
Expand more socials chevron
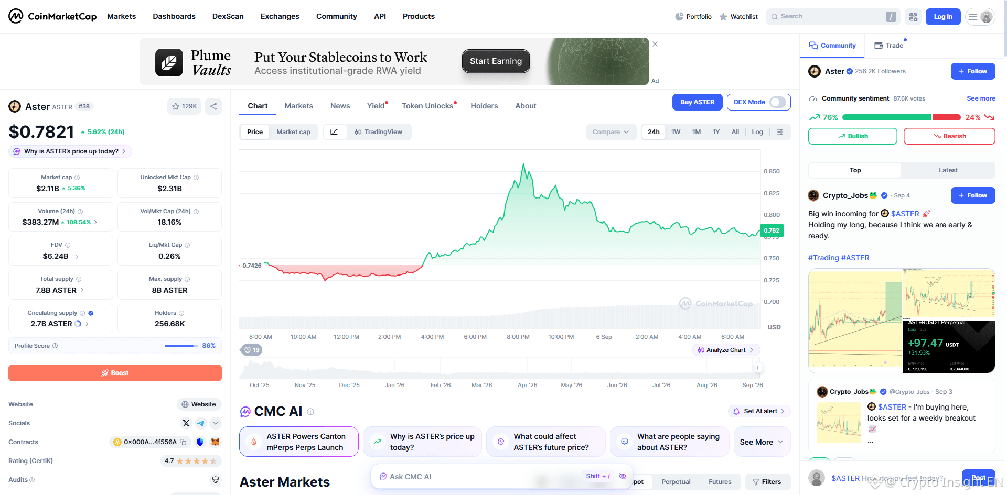(216, 423)
